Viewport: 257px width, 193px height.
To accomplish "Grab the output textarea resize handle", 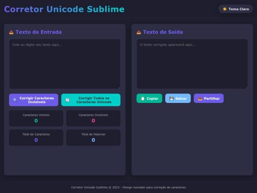I will point(247,88).
